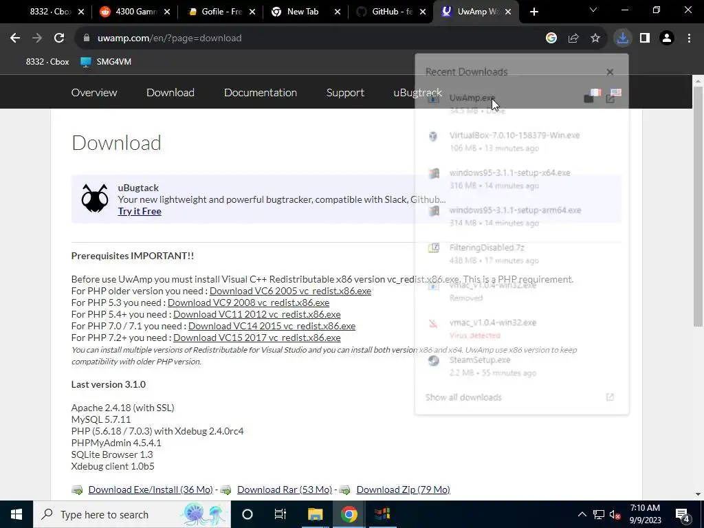
Task: Open the SMG4VM bookmark
Action: [106, 61]
